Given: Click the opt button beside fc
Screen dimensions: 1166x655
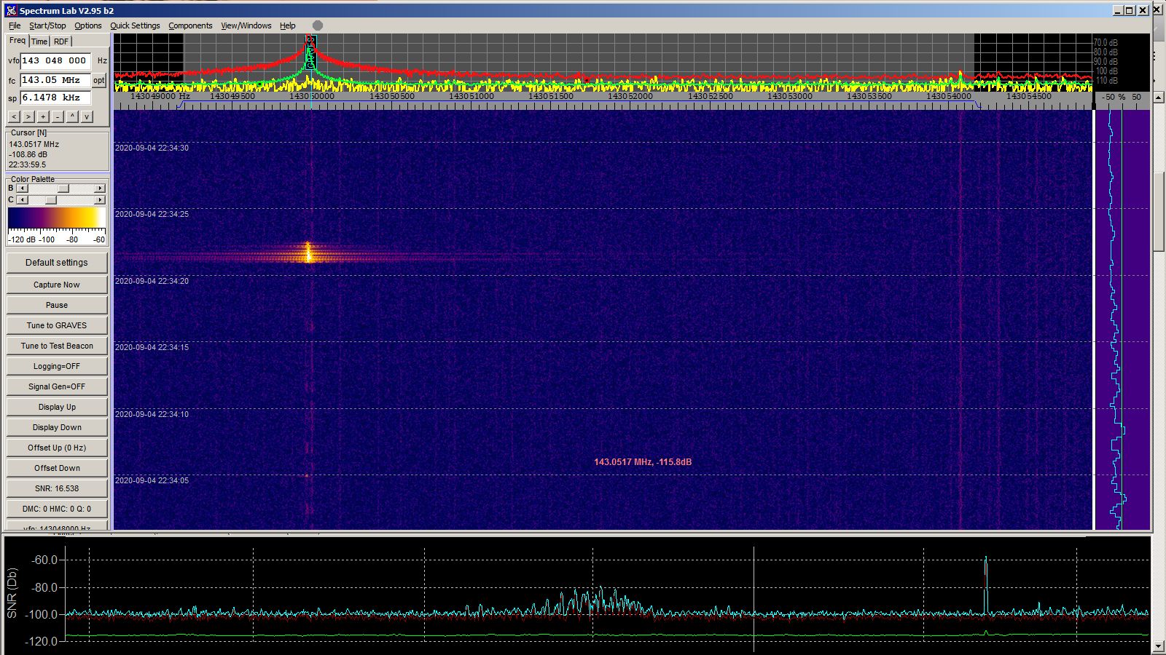Looking at the screenshot, I should coord(99,80).
